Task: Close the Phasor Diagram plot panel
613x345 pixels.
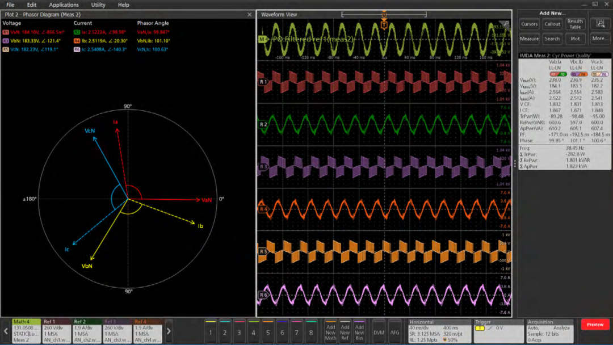Action: (x=250, y=15)
